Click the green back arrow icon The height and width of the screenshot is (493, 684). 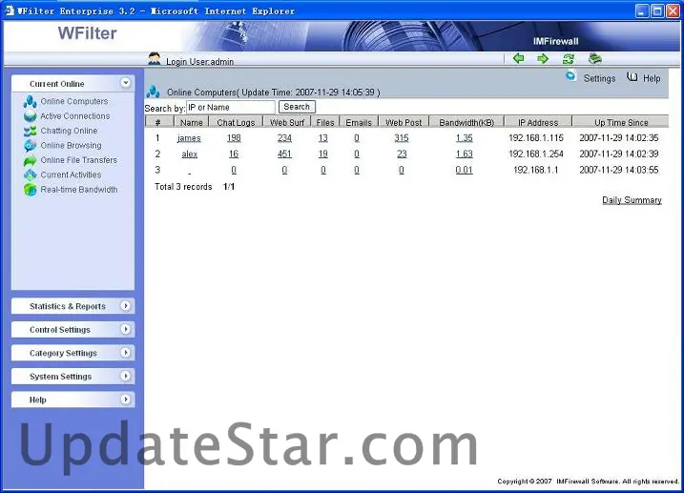(518, 58)
